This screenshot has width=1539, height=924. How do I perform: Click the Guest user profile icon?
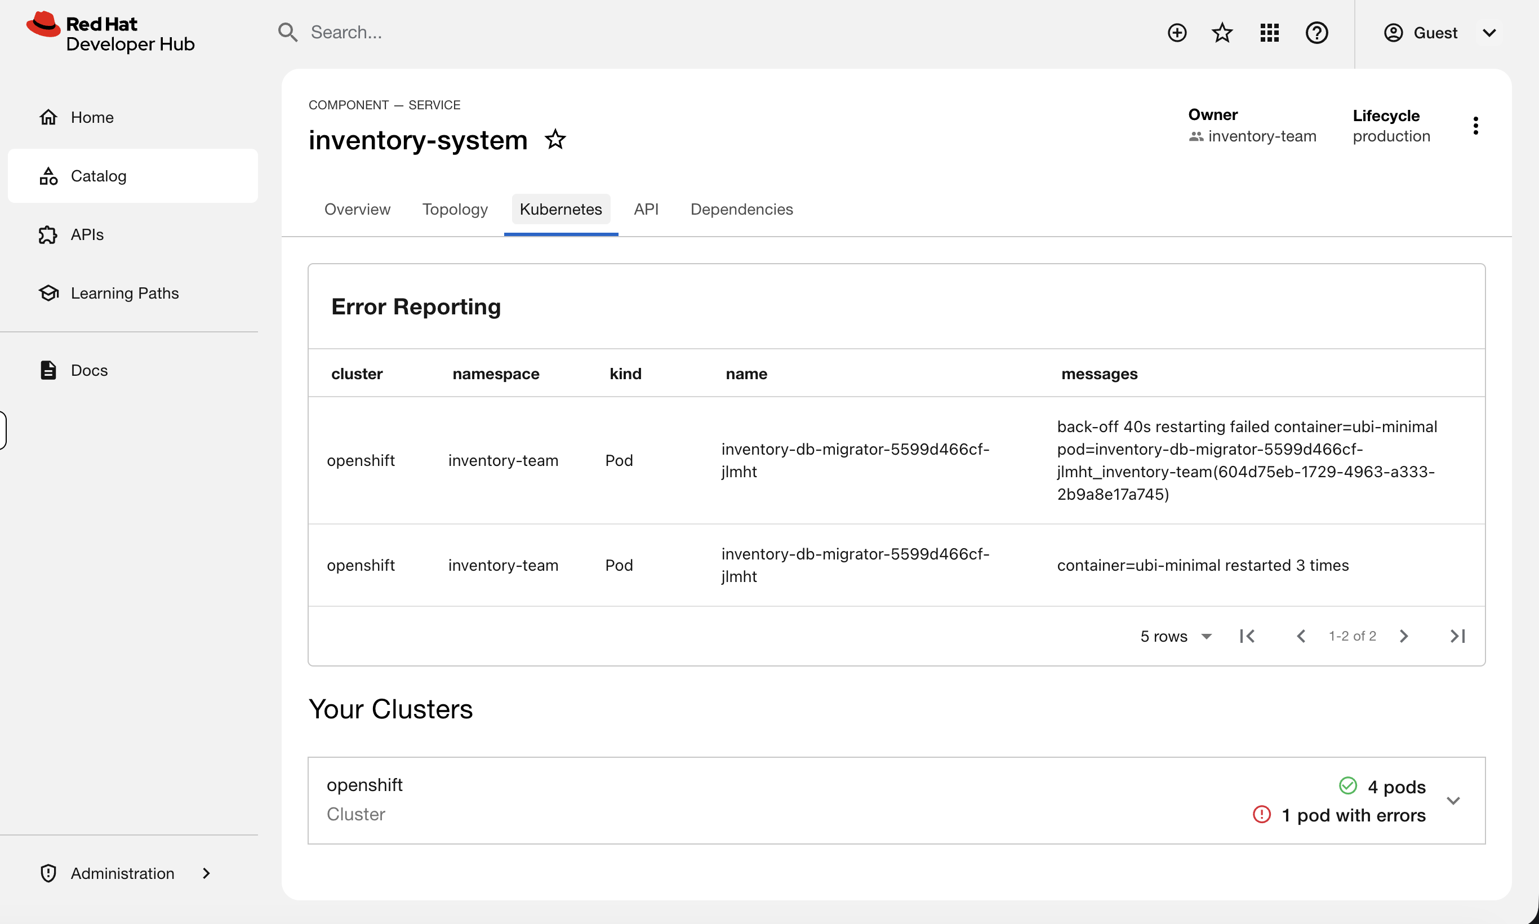coord(1393,32)
